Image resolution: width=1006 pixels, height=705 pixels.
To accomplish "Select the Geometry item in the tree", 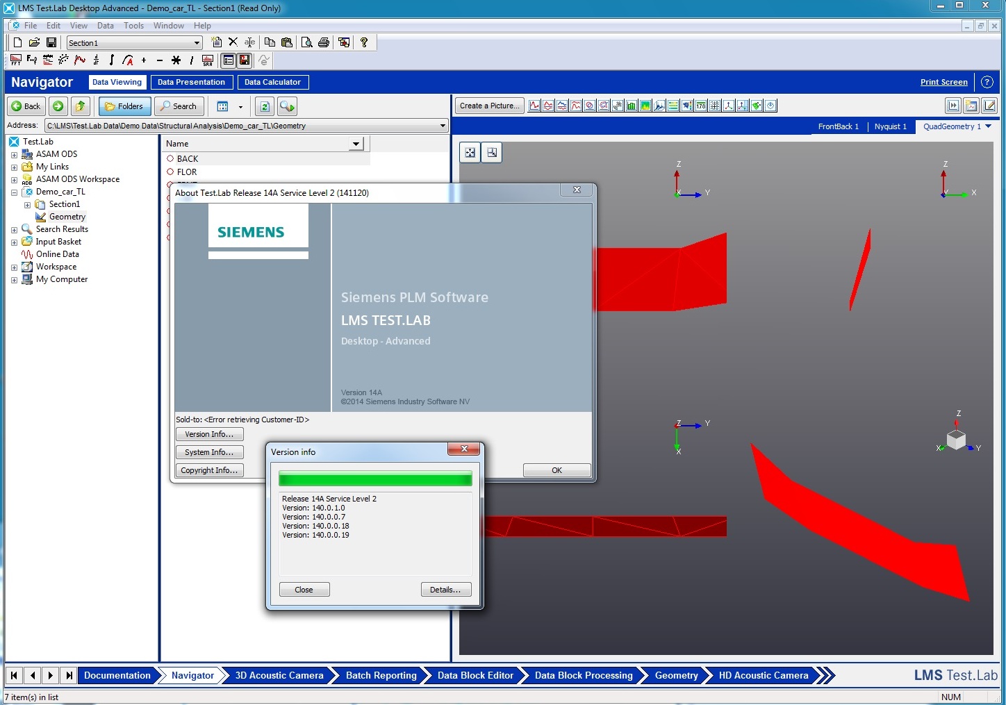I will (67, 217).
